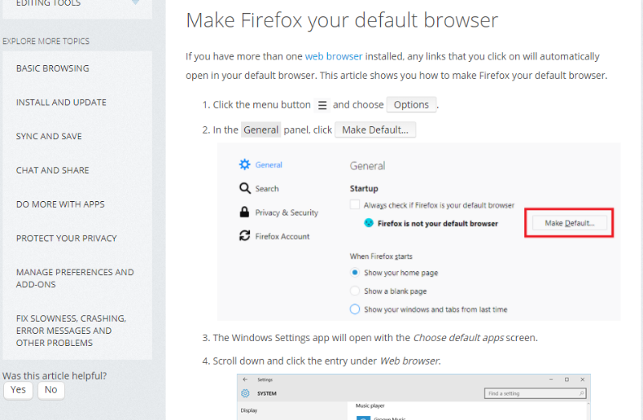Click the sad face default browser icon
The image size is (643, 420).
pyautogui.click(x=369, y=223)
